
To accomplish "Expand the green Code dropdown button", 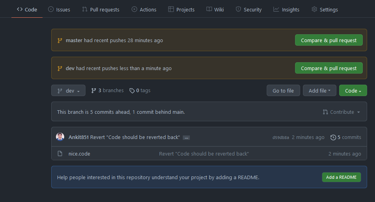I will [353, 91].
